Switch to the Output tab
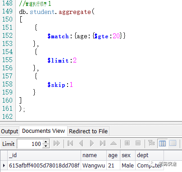This screenshot has height=172, width=182. (x=9, y=131)
